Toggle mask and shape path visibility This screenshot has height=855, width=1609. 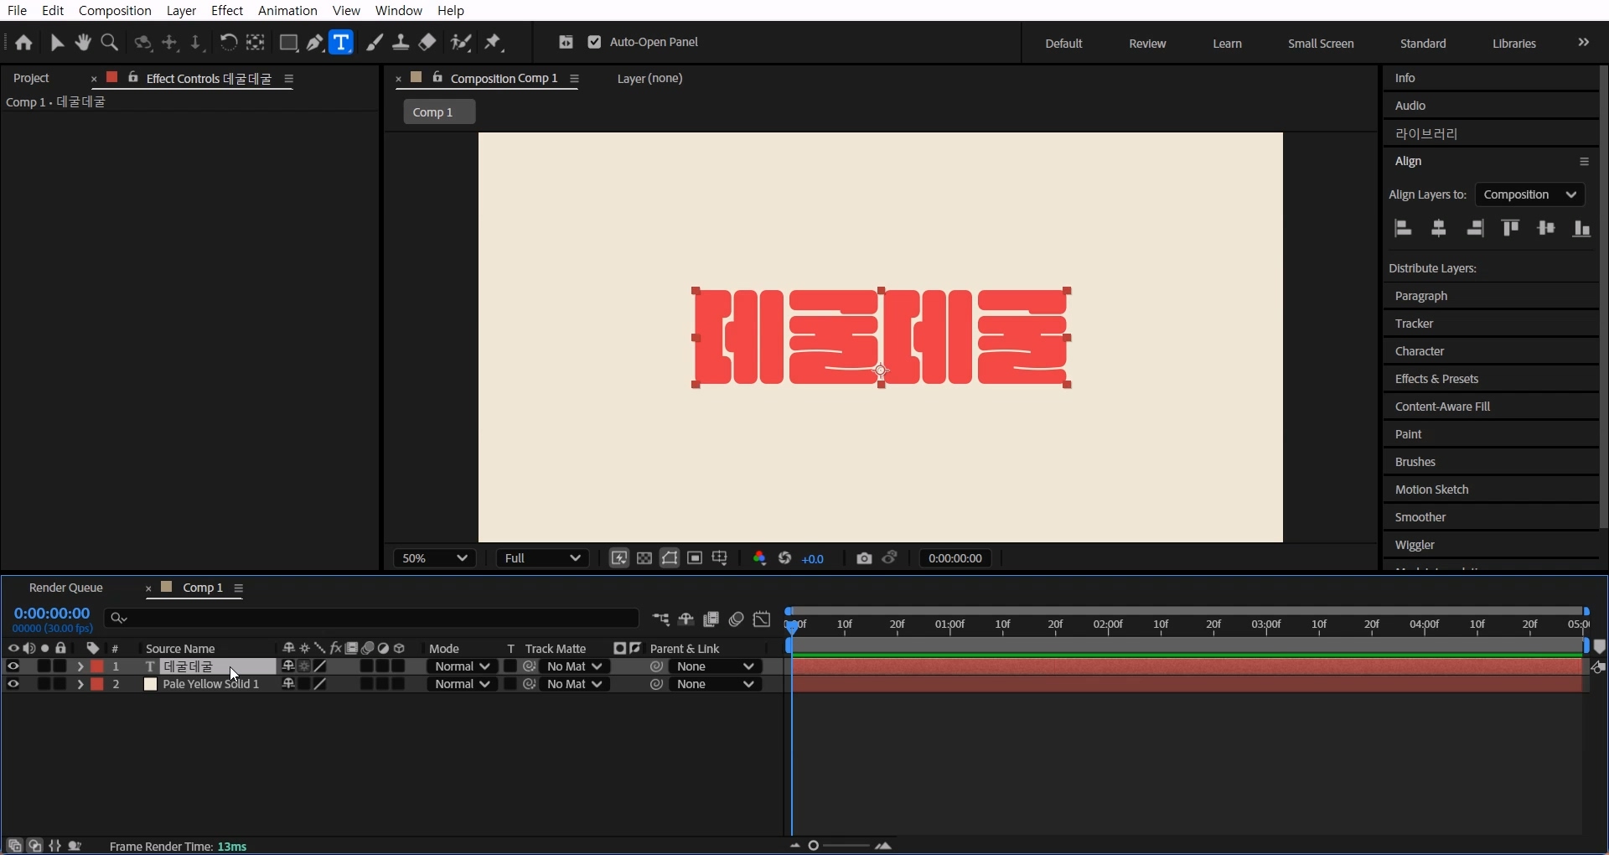[670, 558]
